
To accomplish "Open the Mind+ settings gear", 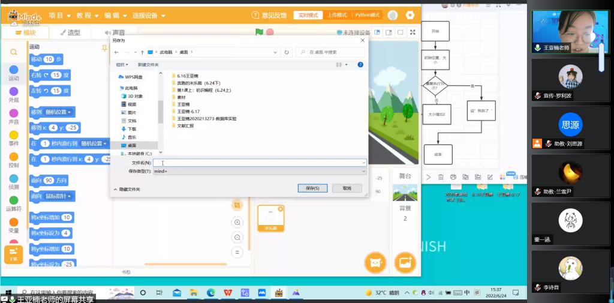I will [410, 15].
